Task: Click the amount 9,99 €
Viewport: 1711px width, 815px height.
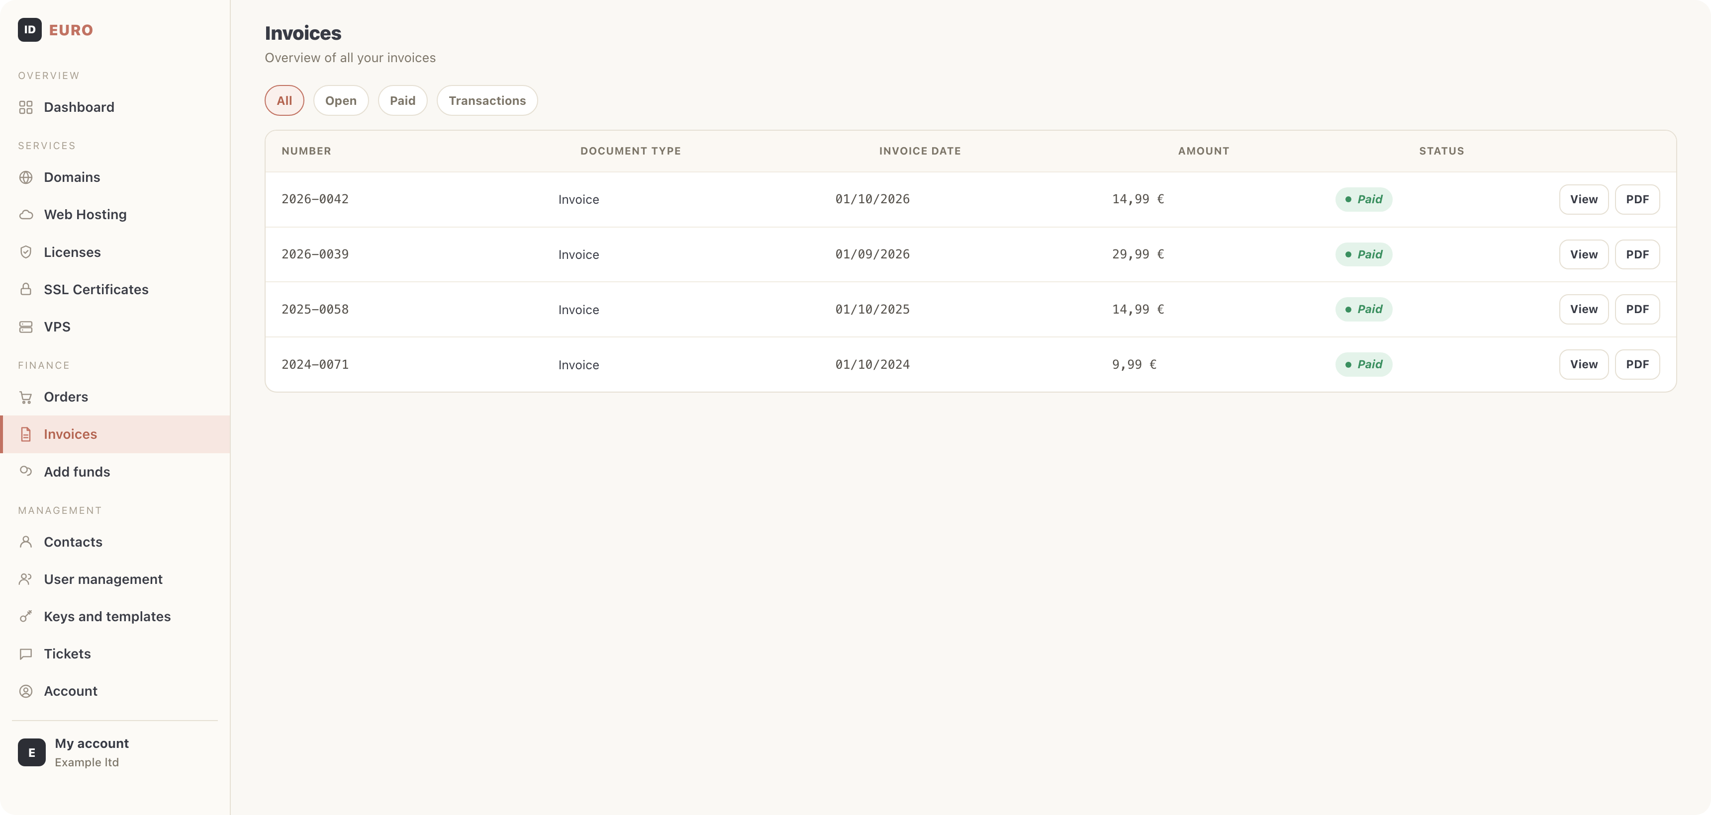Action: (1135, 364)
